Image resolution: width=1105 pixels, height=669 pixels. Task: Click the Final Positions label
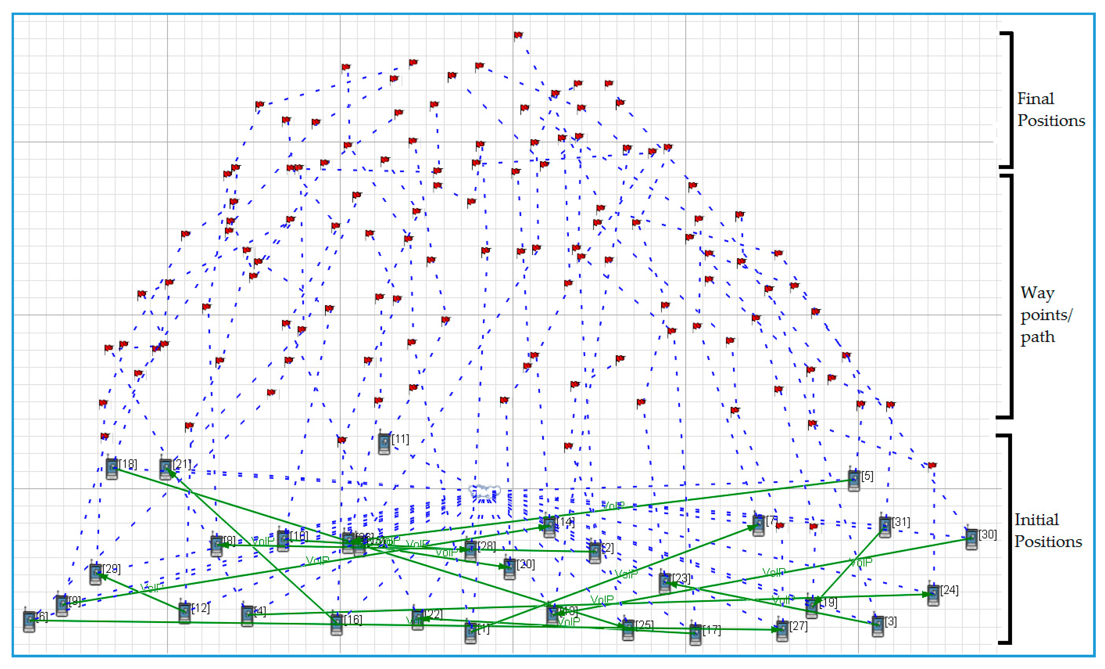[x=1050, y=109]
